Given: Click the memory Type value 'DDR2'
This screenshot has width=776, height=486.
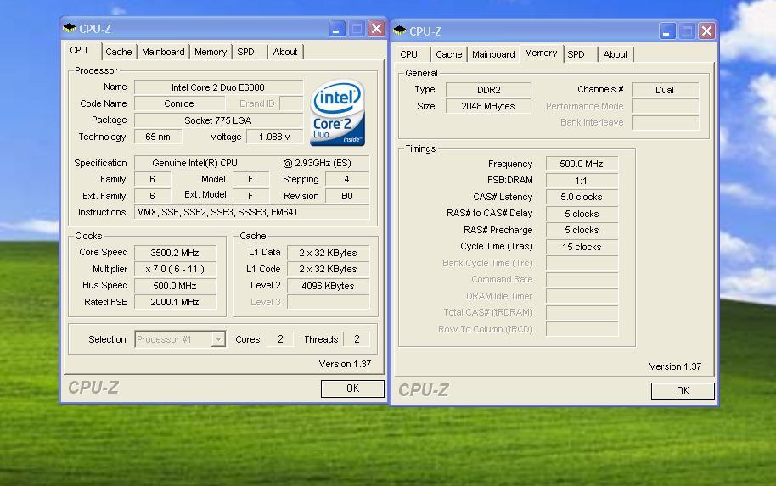Looking at the screenshot, I should [488, 90].
